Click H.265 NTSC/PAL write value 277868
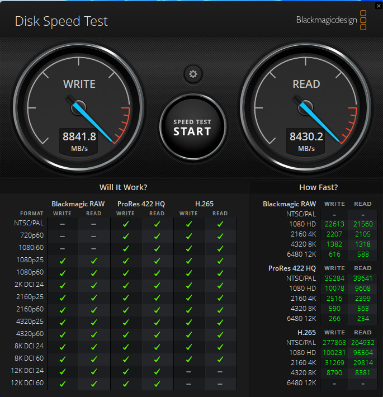The width and height of the screenshot is (383, 397). point(334,343)
